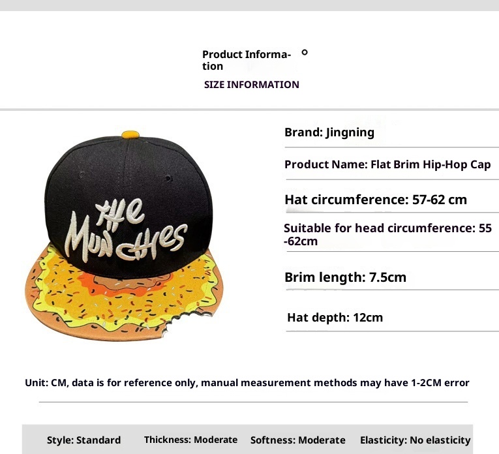Click the small circle icon near Product Information
Screen dimensions: 499x454
tap(305, 52)
